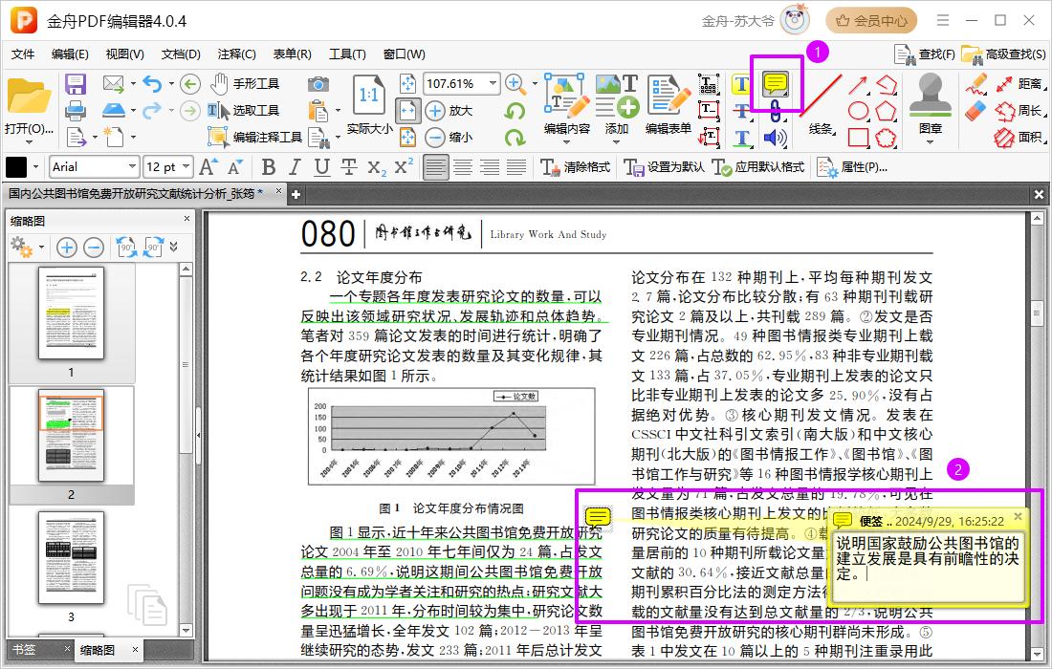Open the Arial font name dropdown
This screenshot has height=669, width=1052.
(132, 167)
